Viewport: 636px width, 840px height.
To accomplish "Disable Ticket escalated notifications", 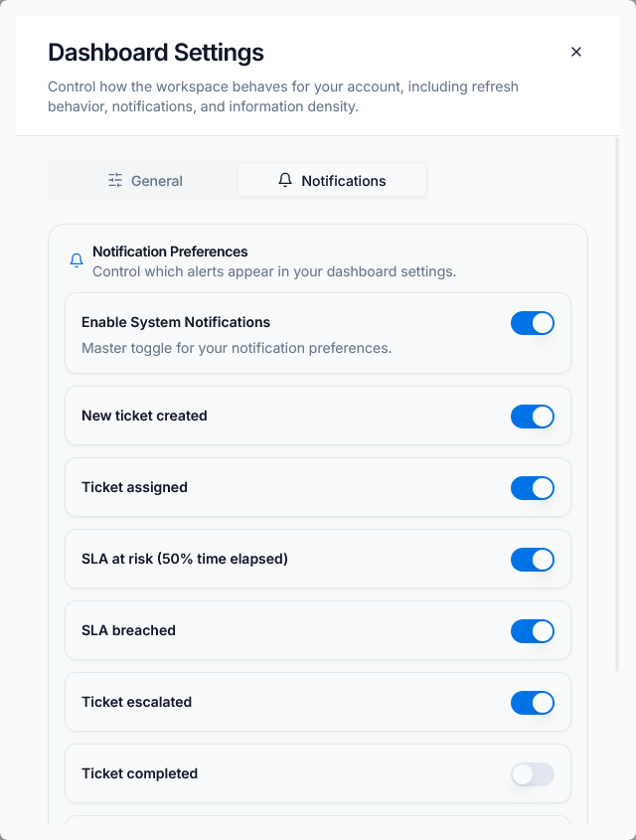I will (533, 702).
